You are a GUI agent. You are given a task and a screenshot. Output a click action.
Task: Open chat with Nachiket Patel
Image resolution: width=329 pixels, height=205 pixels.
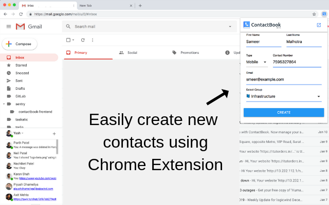[31, 166]
